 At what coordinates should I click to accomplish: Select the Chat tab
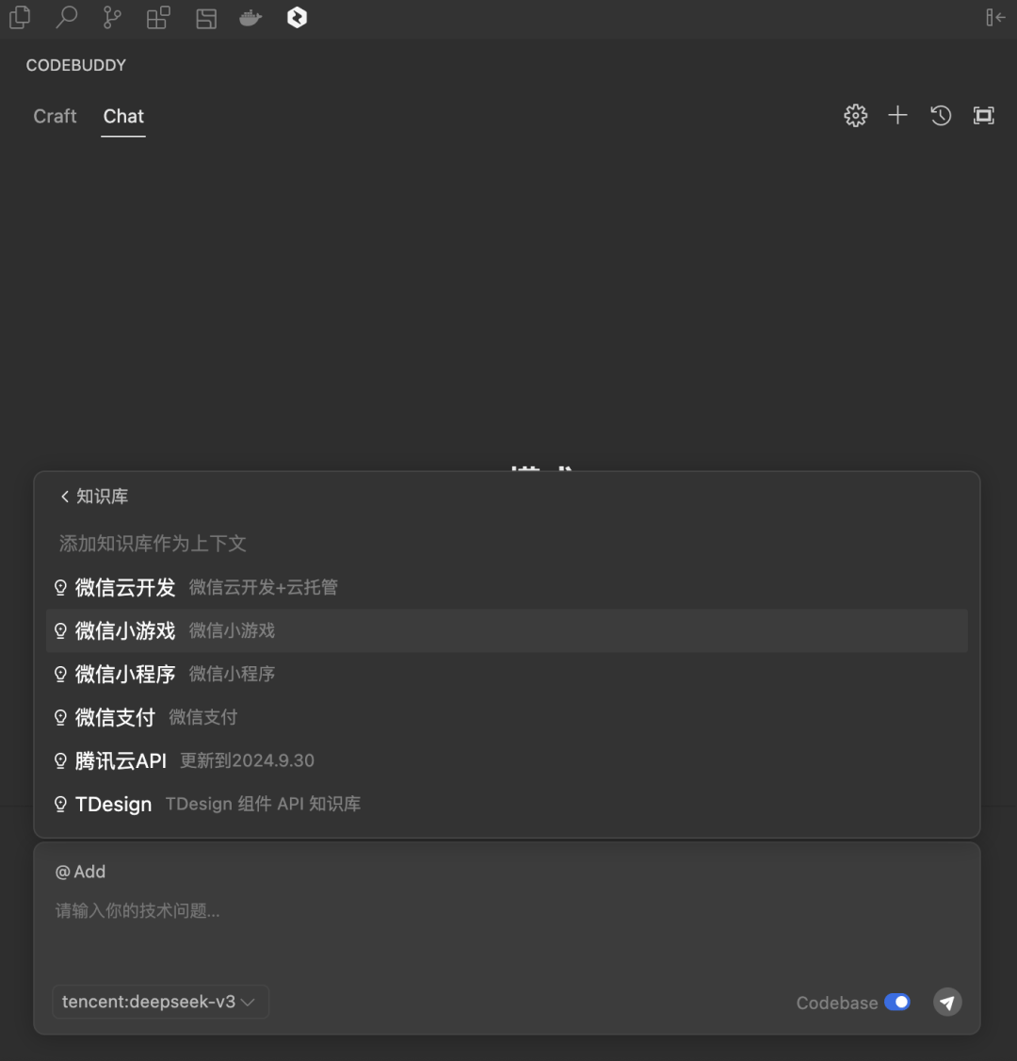click(123, 116)
